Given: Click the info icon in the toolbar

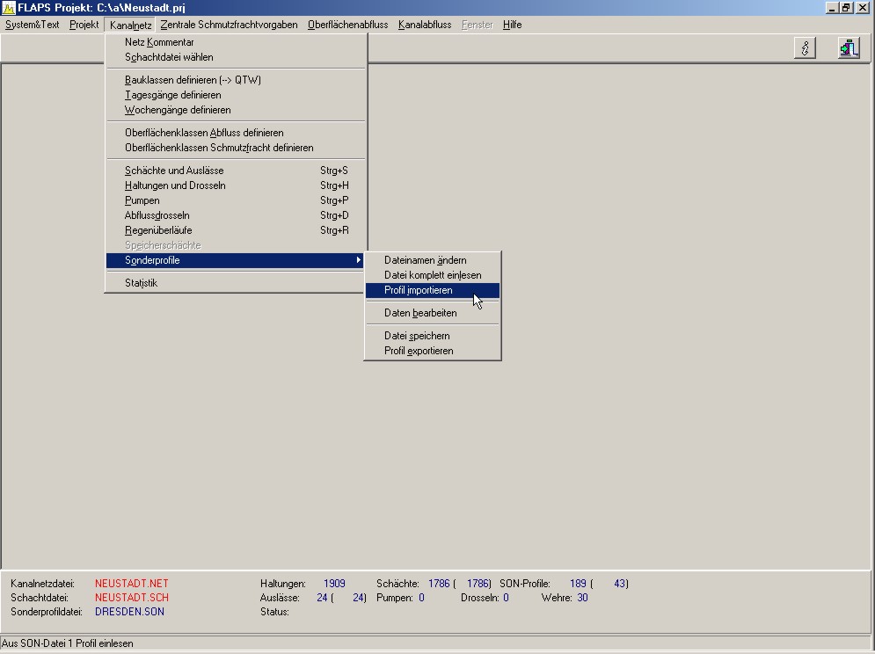Looking at the screenshot, I should pos(805,48).
